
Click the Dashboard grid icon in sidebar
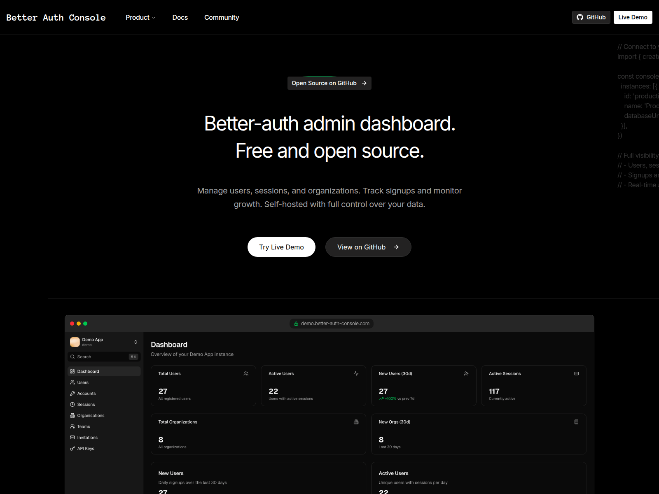point(72,371)
